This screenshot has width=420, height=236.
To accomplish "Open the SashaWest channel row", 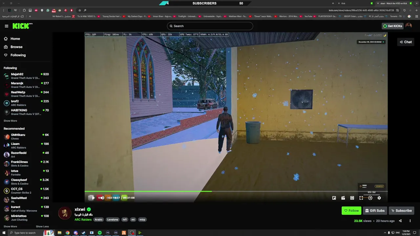I will (26, 200).
